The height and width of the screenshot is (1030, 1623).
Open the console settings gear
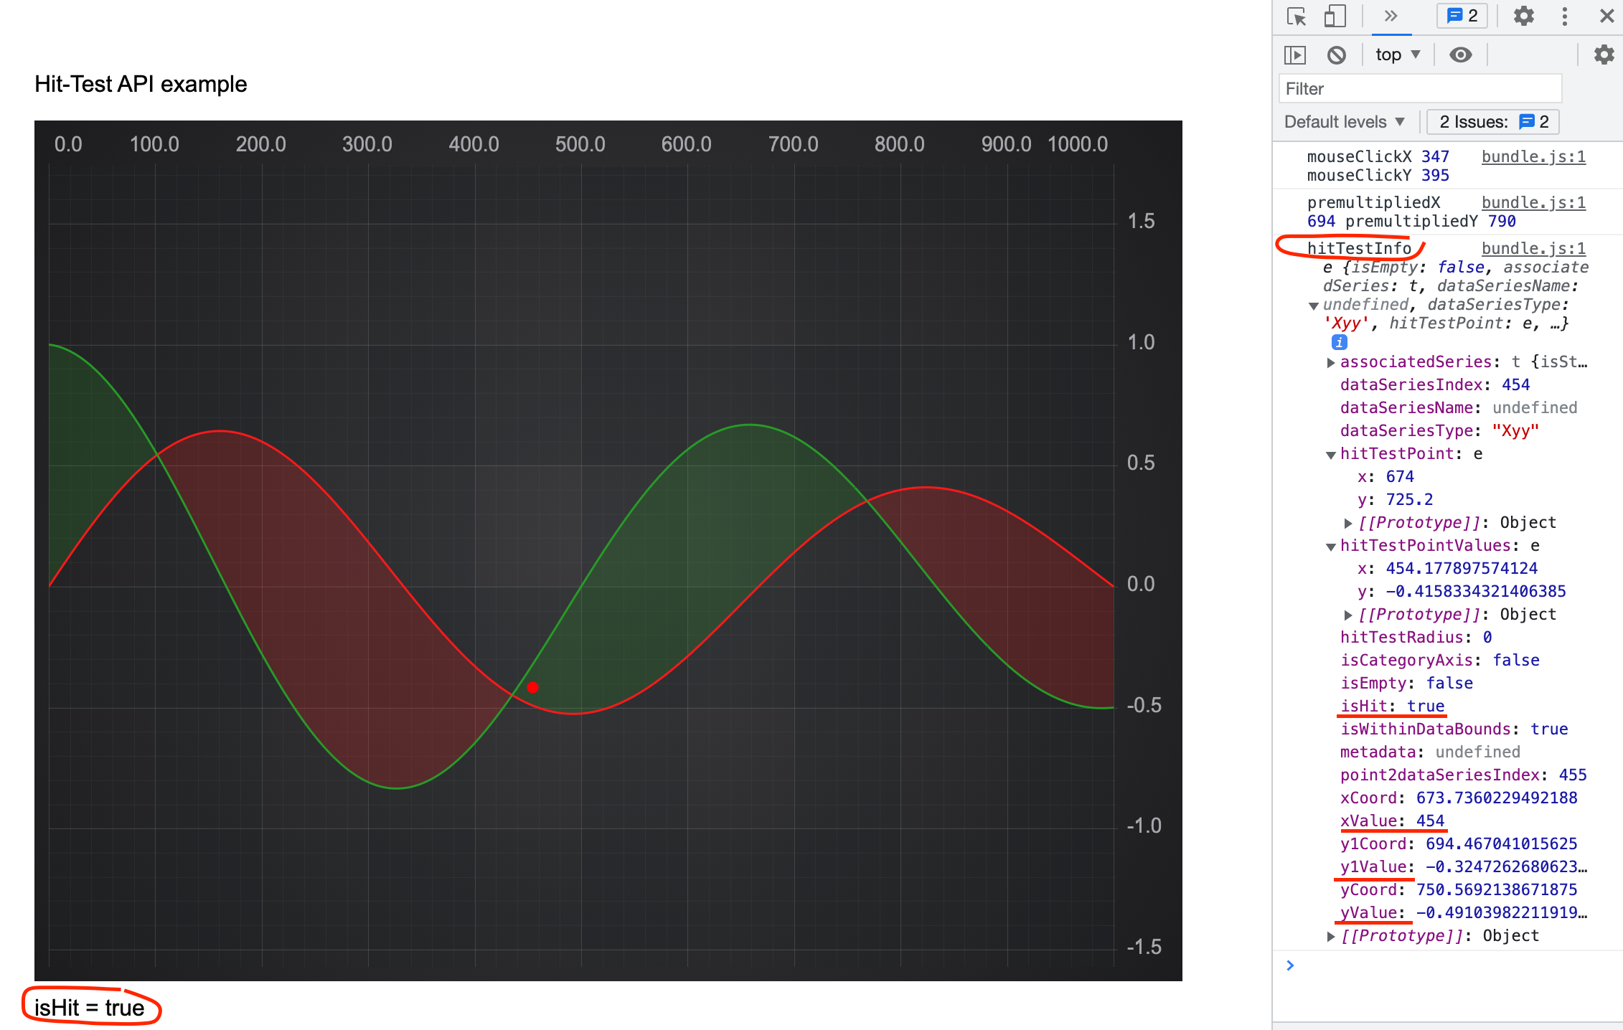click(1604, 55)
